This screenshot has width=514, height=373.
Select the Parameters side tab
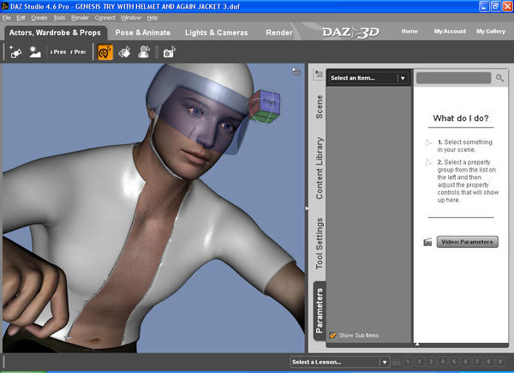click(x=319, y=310)
